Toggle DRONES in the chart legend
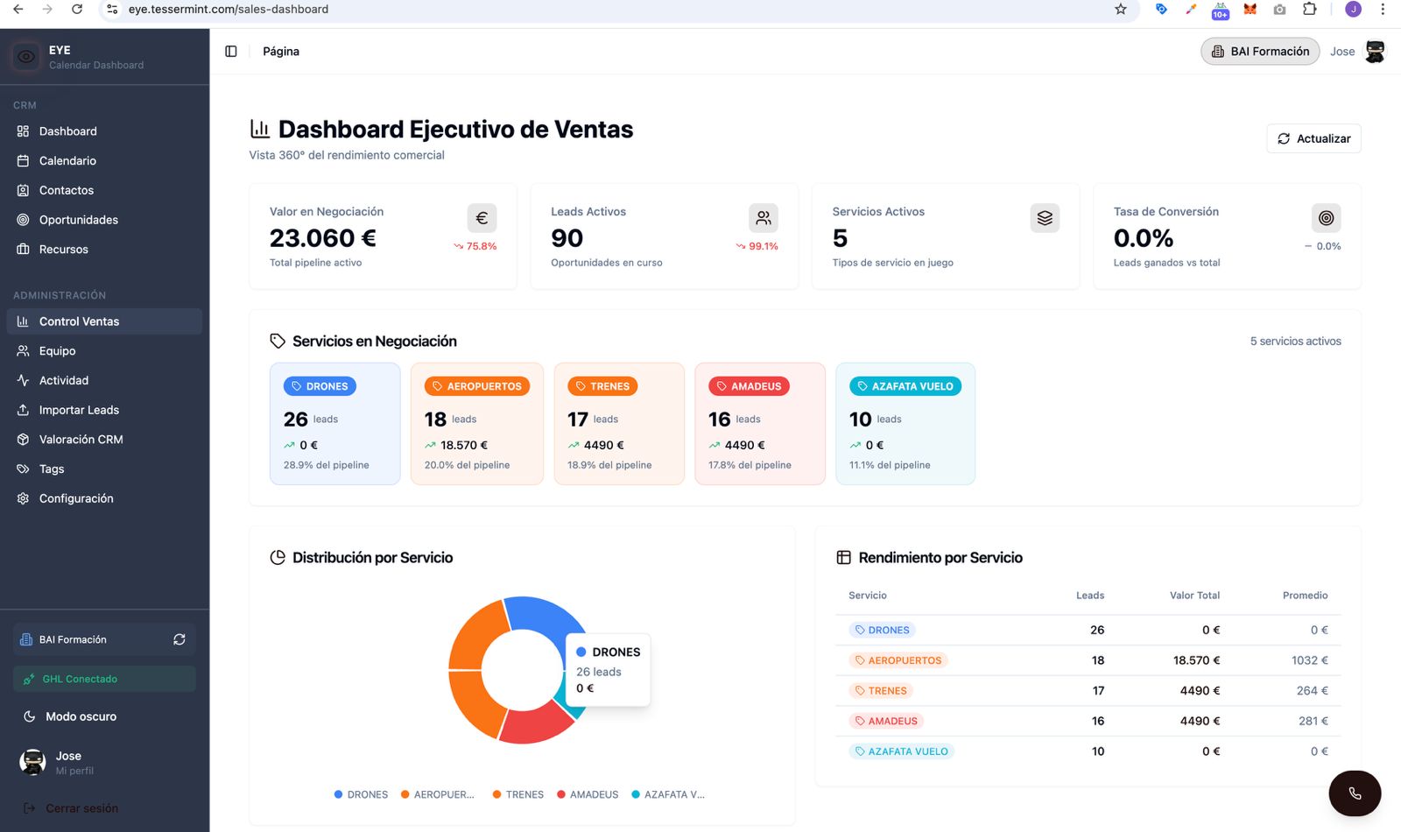The width and height of the screenshot is (1401, 832). 361,795
